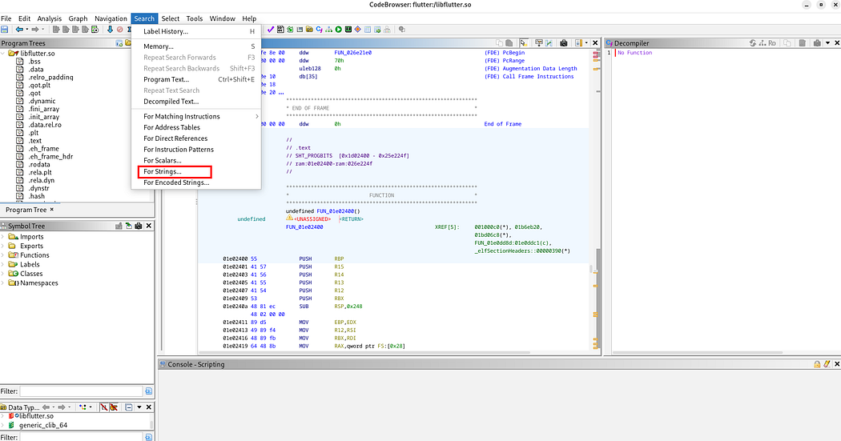Select the Program Tree tab
Screen dimensions: 841x441
26,210
